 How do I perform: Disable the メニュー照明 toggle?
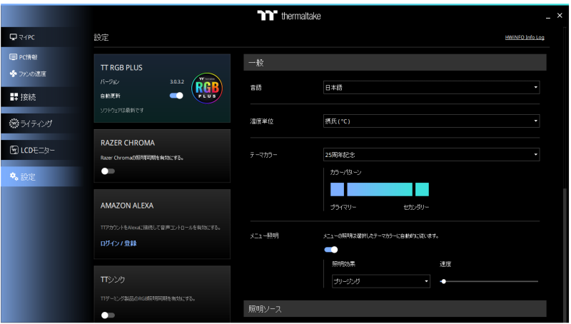click(x=330, y=250)
